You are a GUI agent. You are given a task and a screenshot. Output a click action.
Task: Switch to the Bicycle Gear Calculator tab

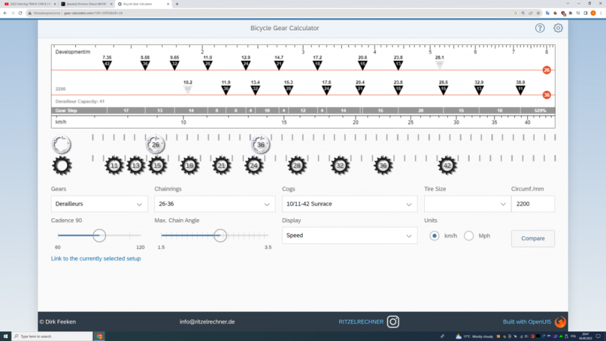click(x=144, y=4)
